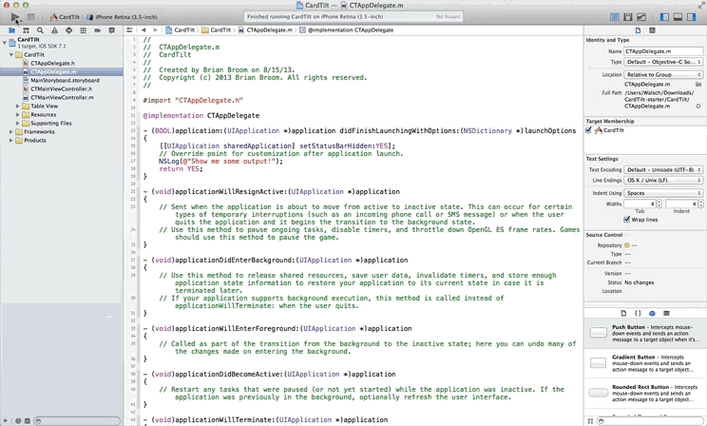Toggle CardTilt target membership checkbox
707x426 pixels.
point(588,130)
